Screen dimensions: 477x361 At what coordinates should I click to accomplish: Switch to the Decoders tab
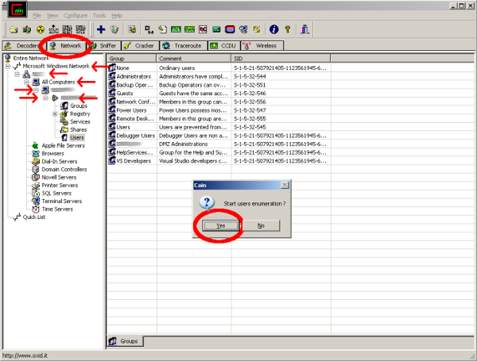point(24,46)
